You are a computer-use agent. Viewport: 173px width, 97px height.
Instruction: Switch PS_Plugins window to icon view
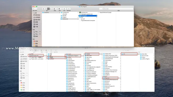click(44, 9)
